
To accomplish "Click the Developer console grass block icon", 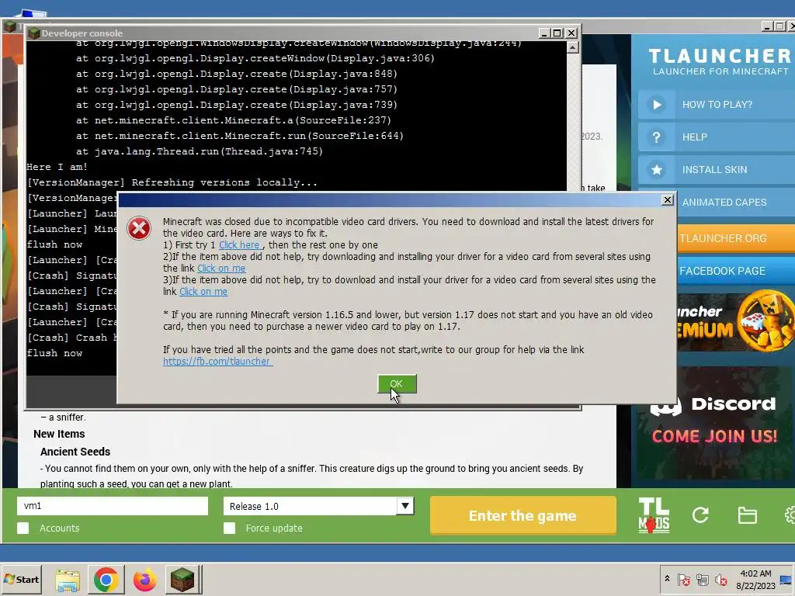I will pos(34,33).
